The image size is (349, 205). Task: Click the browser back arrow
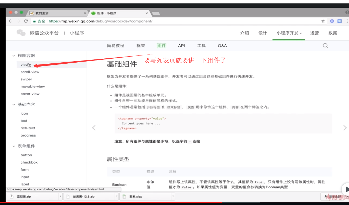(11, 21)
